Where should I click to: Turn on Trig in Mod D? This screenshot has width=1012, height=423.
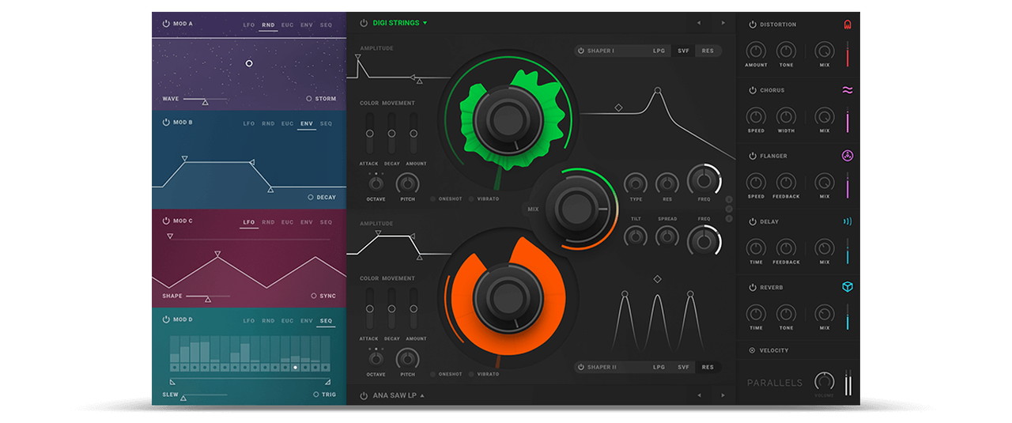(316, 395)
